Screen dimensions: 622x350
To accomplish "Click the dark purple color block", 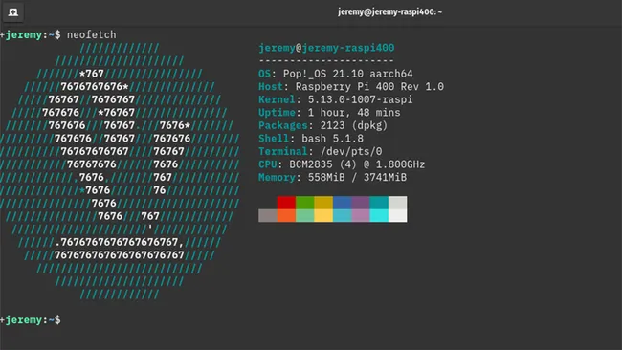I will (360, 203).
